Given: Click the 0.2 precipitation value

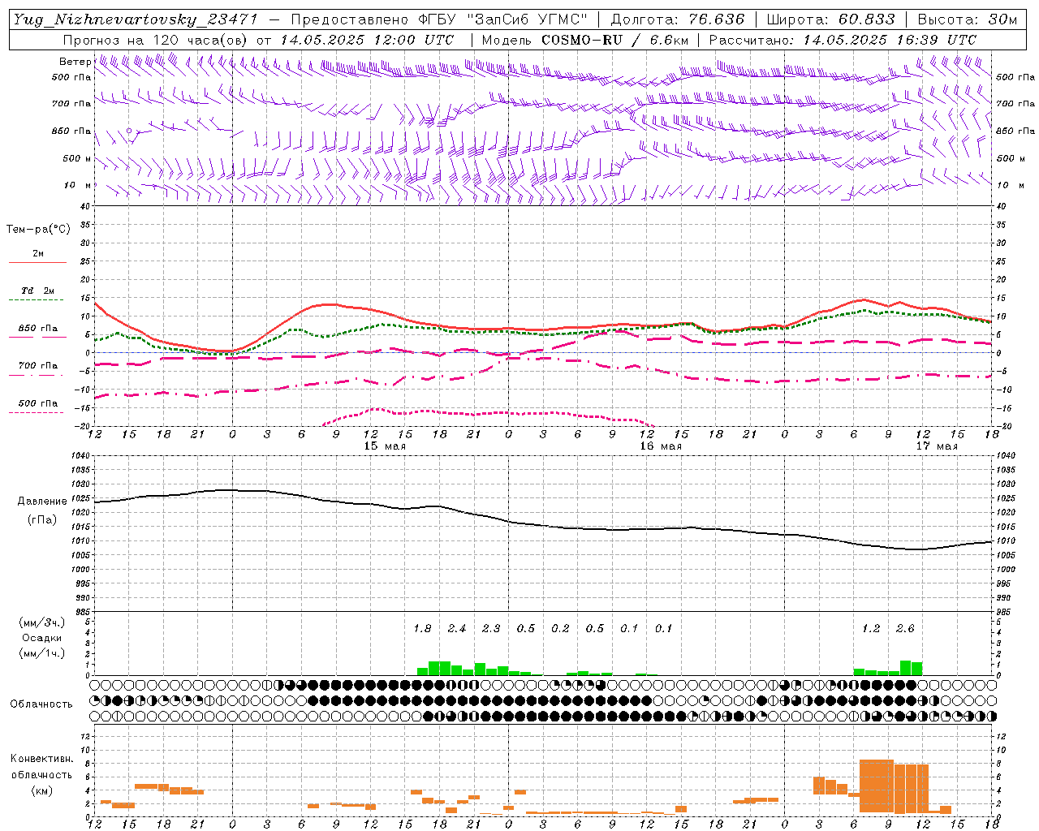Looking at the screenshot, I should [560, 629].
